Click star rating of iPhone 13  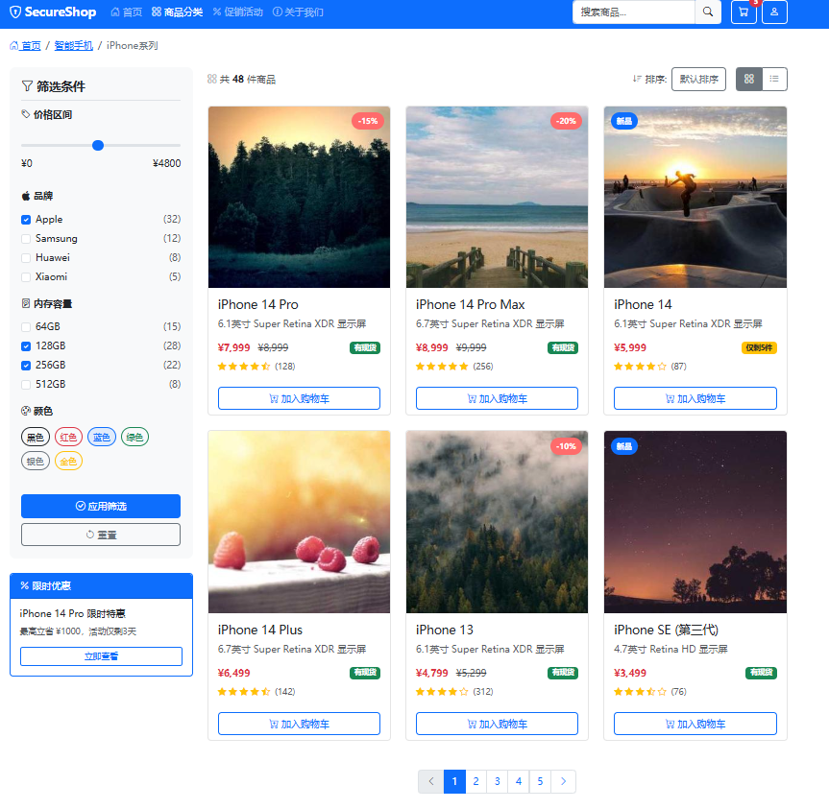[x=442, y=692]
